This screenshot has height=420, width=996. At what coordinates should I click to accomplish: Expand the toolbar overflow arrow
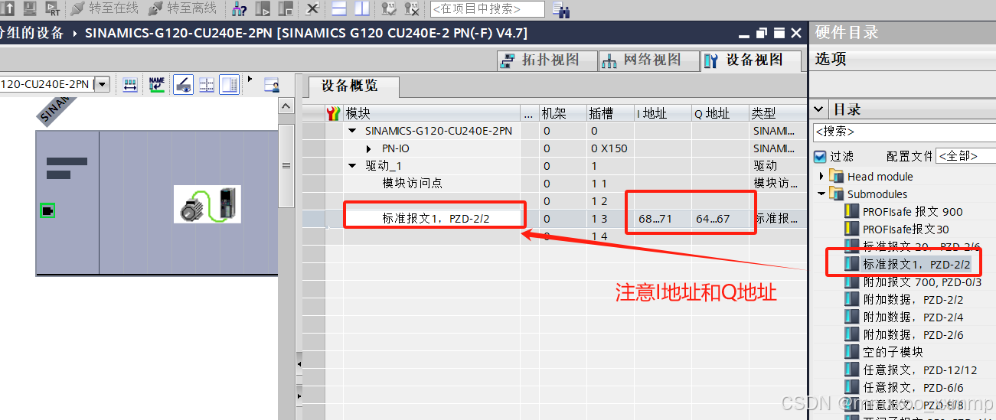[250, 79]
